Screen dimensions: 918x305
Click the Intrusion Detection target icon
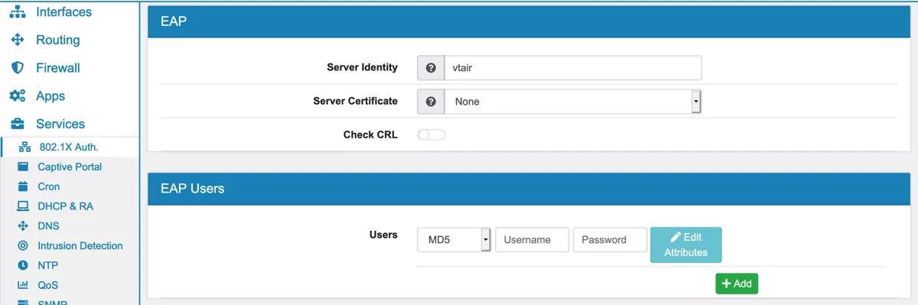pyautogui.click(x=23, y=246)
